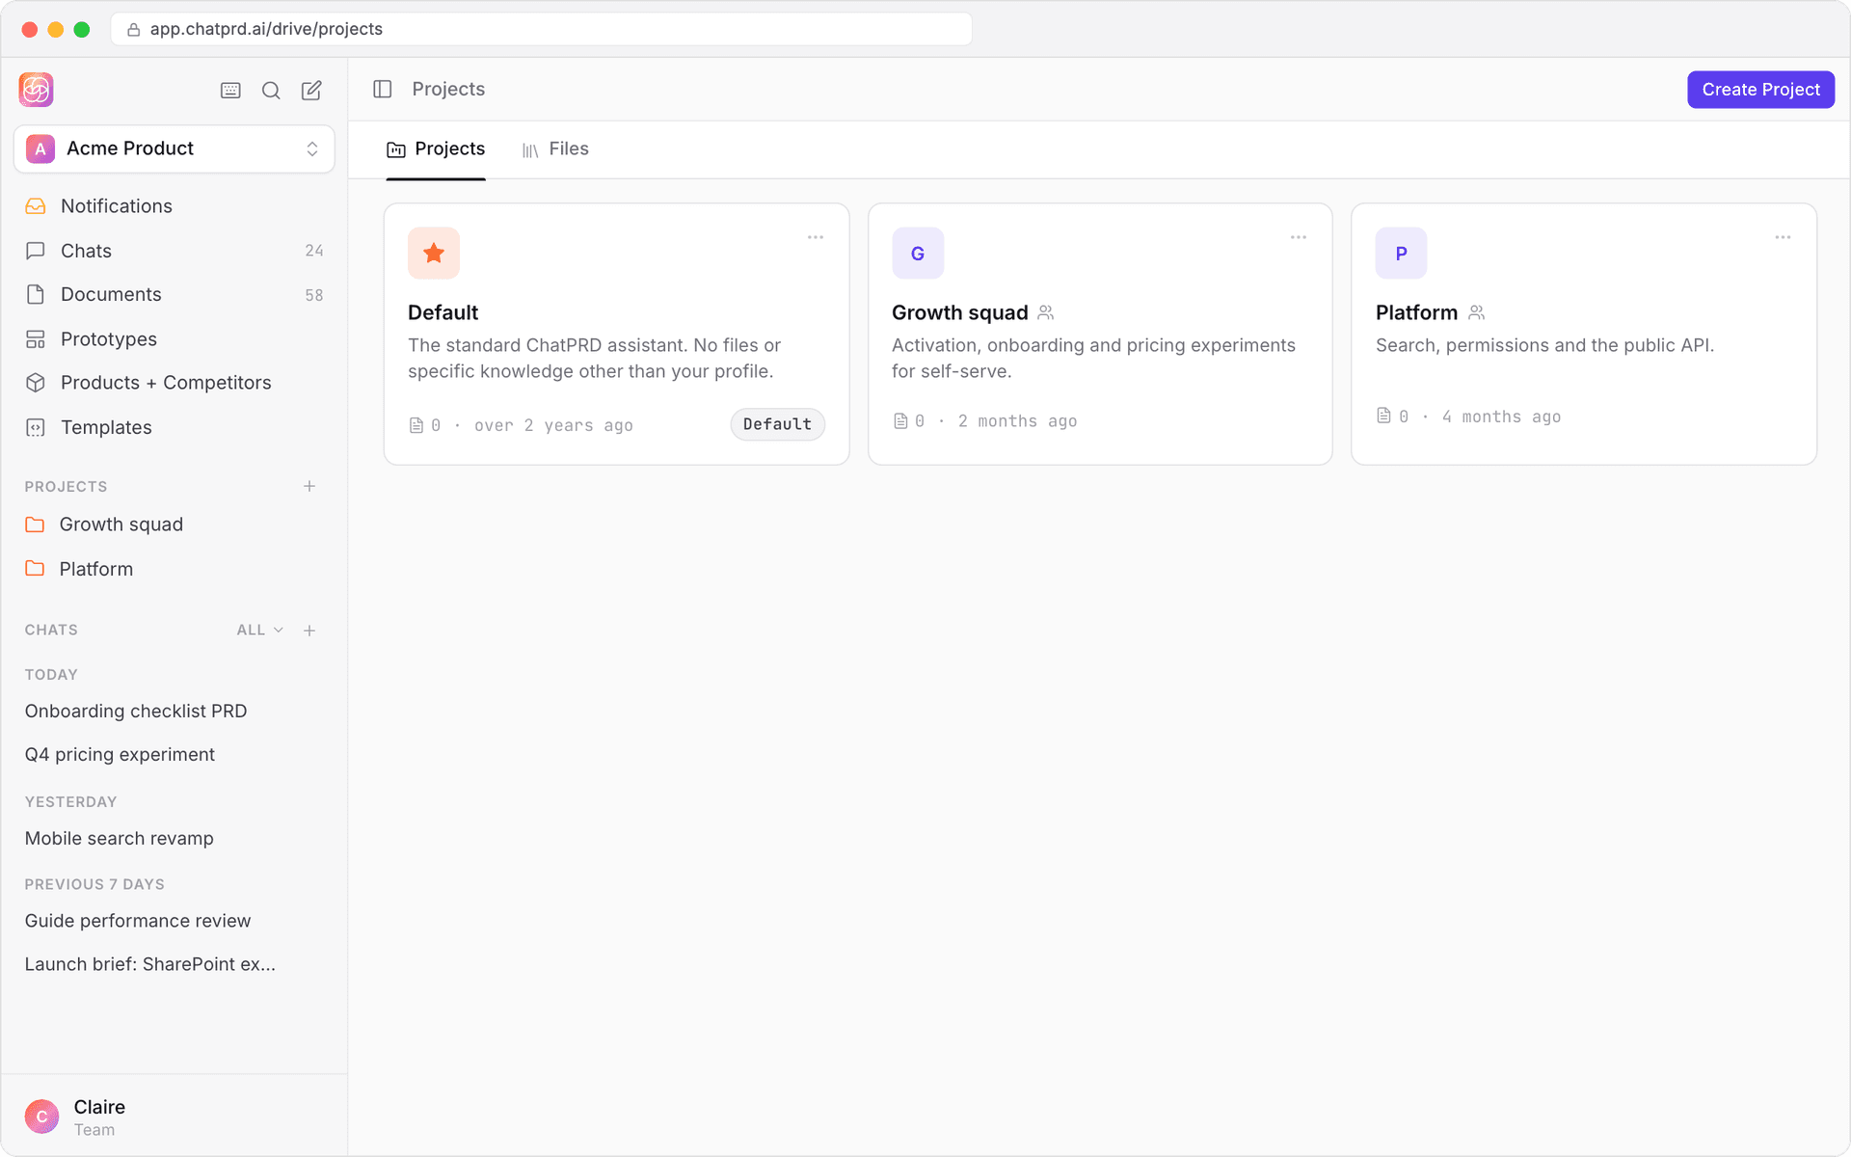Click the browser address bar
The width and height of the screenshot is (1851, 1157).
coord(542,29)
